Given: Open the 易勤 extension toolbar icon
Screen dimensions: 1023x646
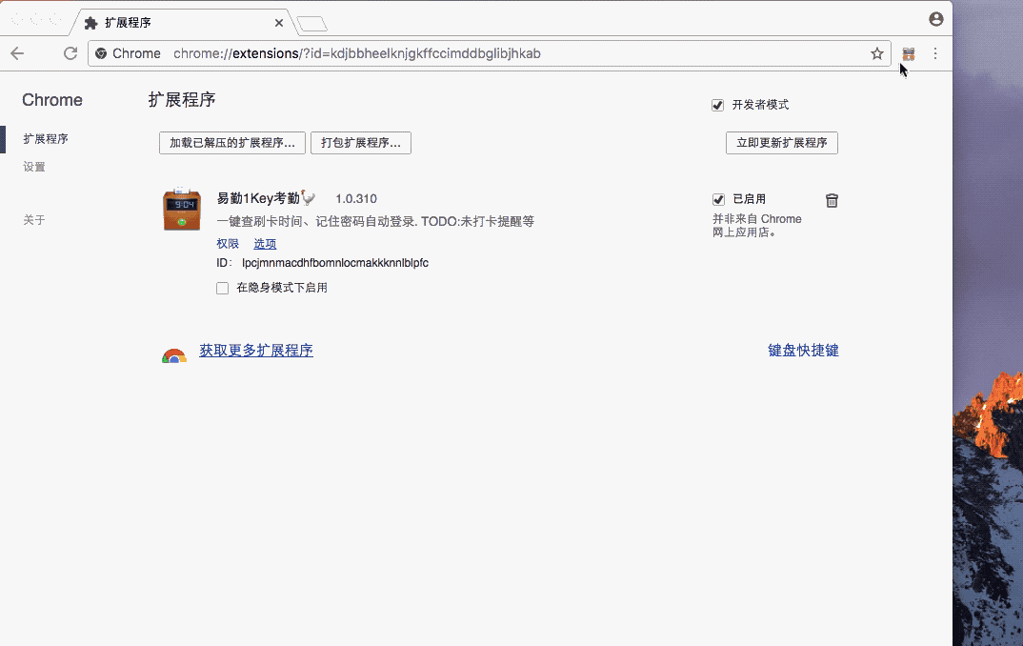Looking at the screenshot, I should coord(908,53).
